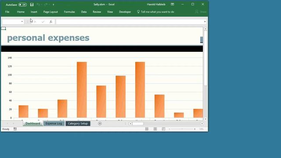Open the File menu
281x158 pixels.
point(7,12)
